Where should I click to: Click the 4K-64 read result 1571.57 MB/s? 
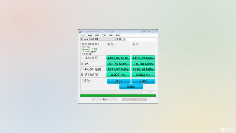(x=118, y=69)
